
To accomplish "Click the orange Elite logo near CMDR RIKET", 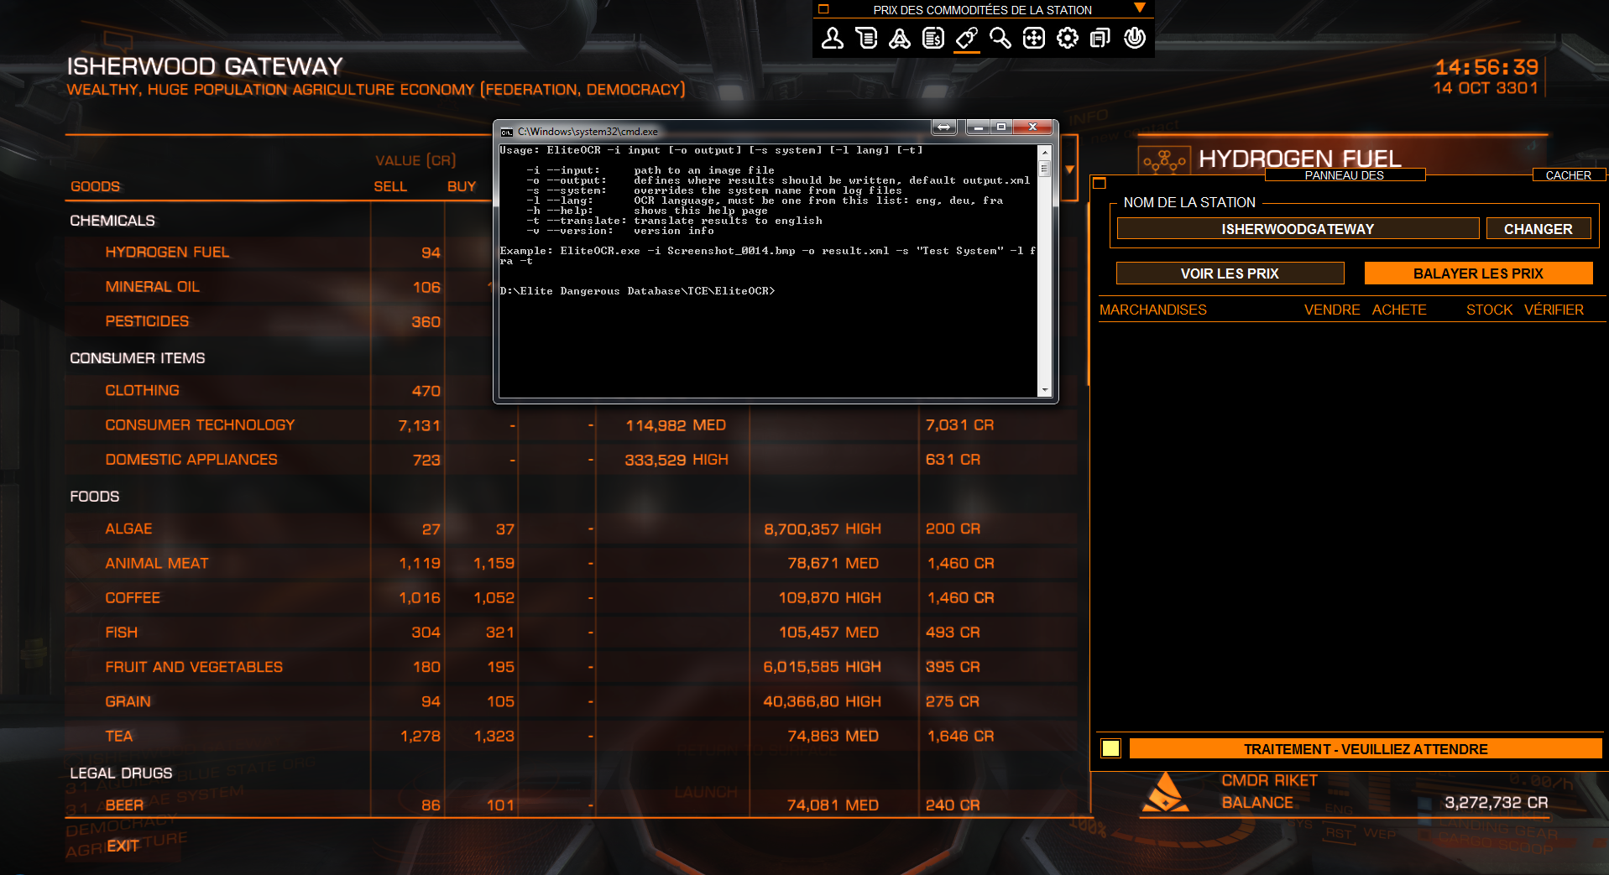I will [x=1164, y=793].
